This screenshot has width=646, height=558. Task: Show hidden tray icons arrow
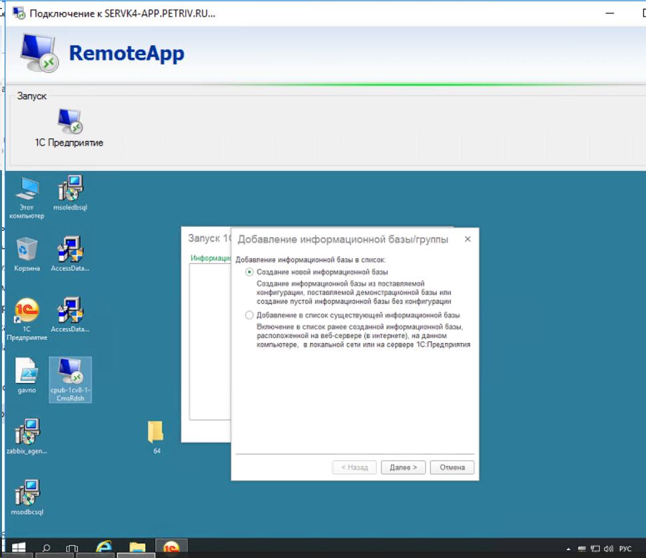[x=569, y=549]
